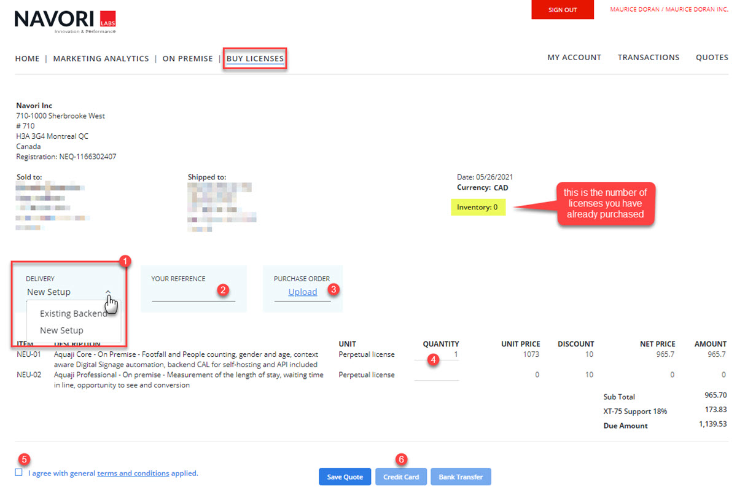Click the Sub Total value 965.70

coord(716,396)
